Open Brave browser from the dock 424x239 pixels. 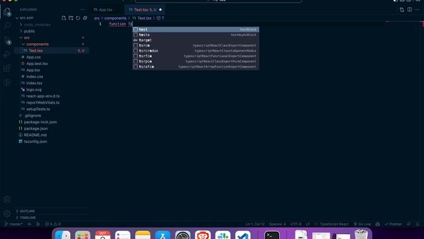click(203, 235)
